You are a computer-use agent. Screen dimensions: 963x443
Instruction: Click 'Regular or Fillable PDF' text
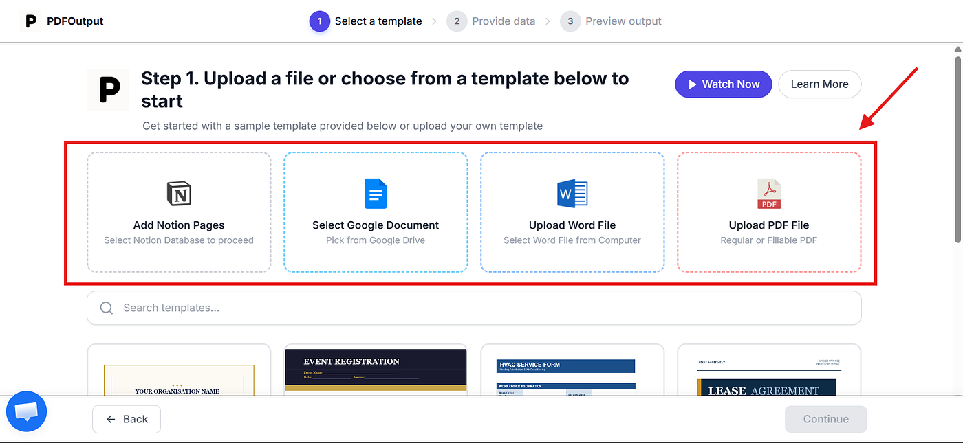pos(769,240)
